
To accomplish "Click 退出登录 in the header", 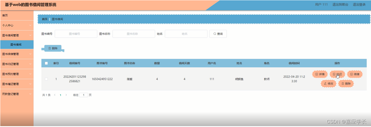I will (x=359, y=5).
